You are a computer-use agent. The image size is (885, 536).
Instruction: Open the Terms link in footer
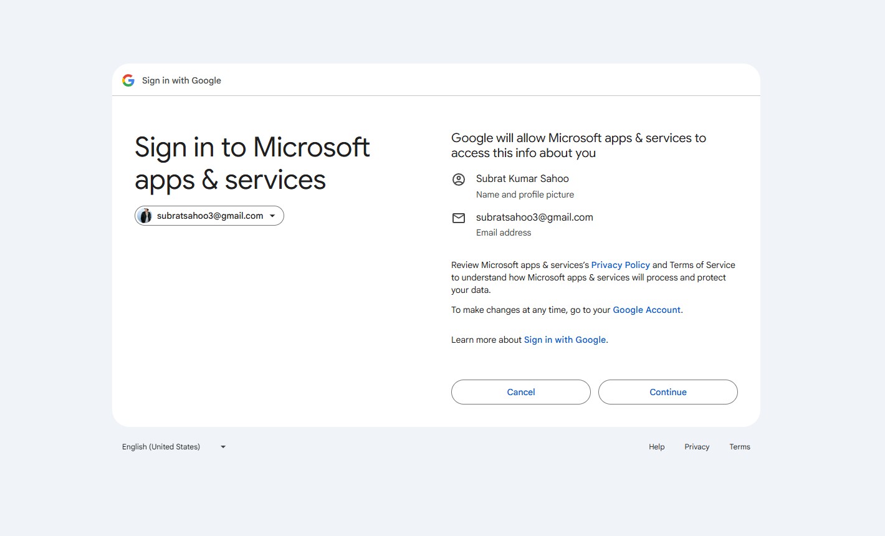pos(740,447)
